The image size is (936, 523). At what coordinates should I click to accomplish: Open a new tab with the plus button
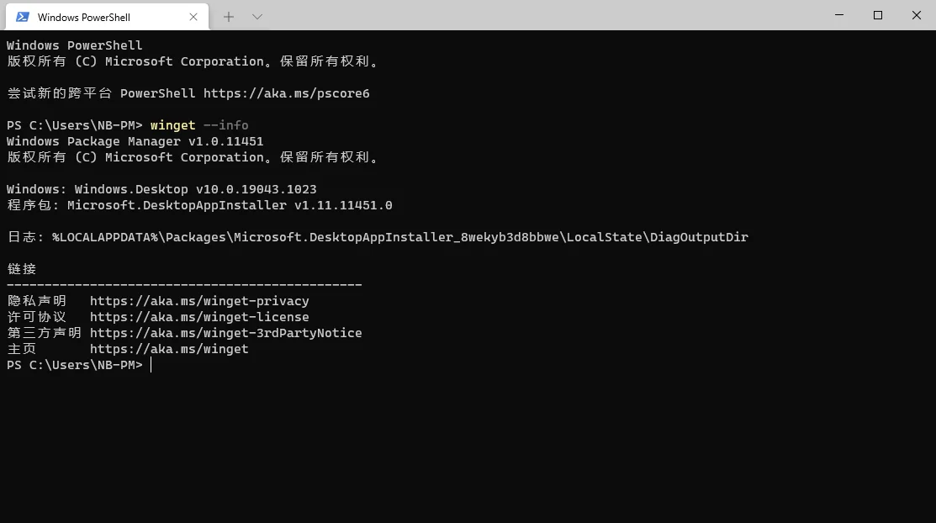click(229, 17)
